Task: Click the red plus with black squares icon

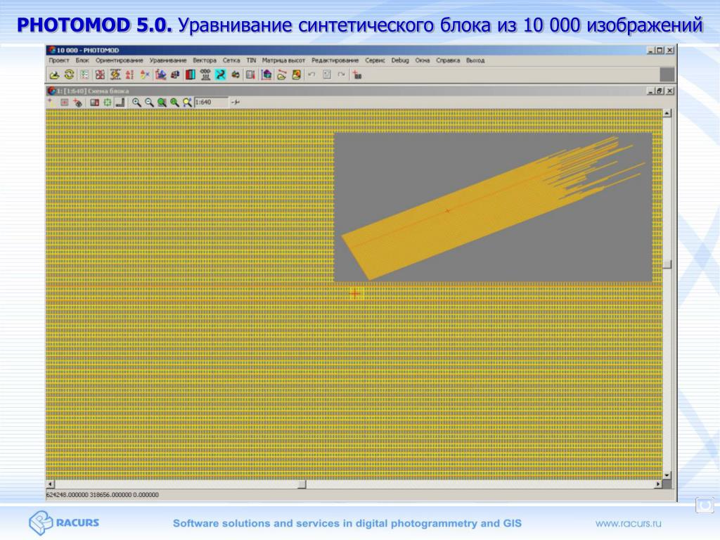Action: [x=357, y=75]
